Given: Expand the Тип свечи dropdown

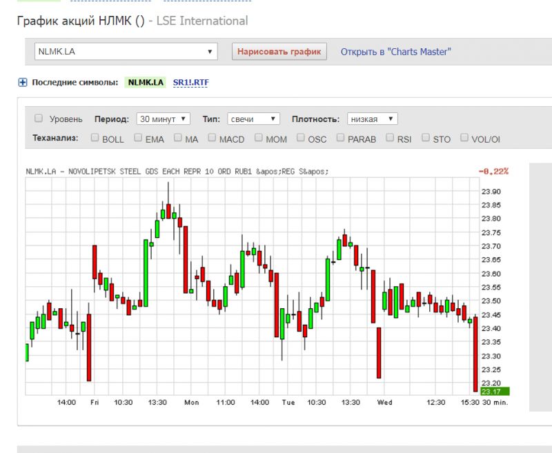Looking at the screenshot, I should click(253, 119).
